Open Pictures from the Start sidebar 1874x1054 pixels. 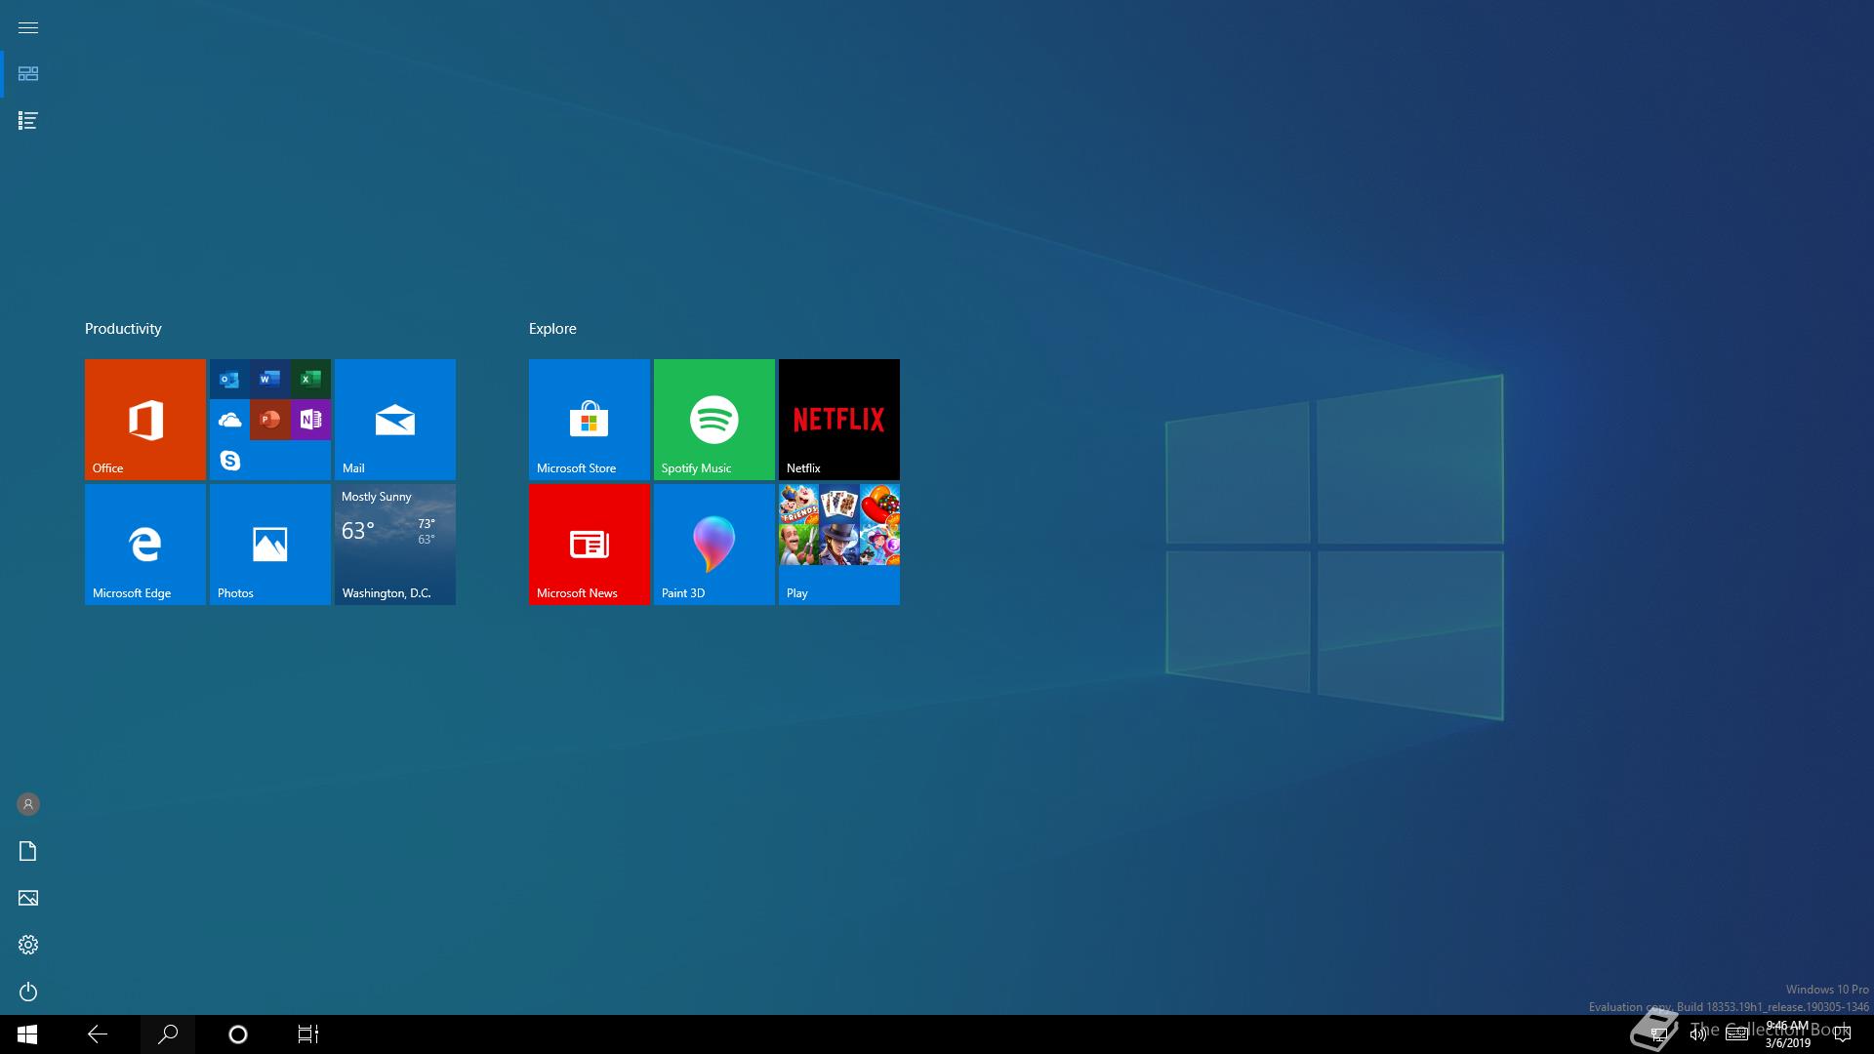(x=27, y=898)
